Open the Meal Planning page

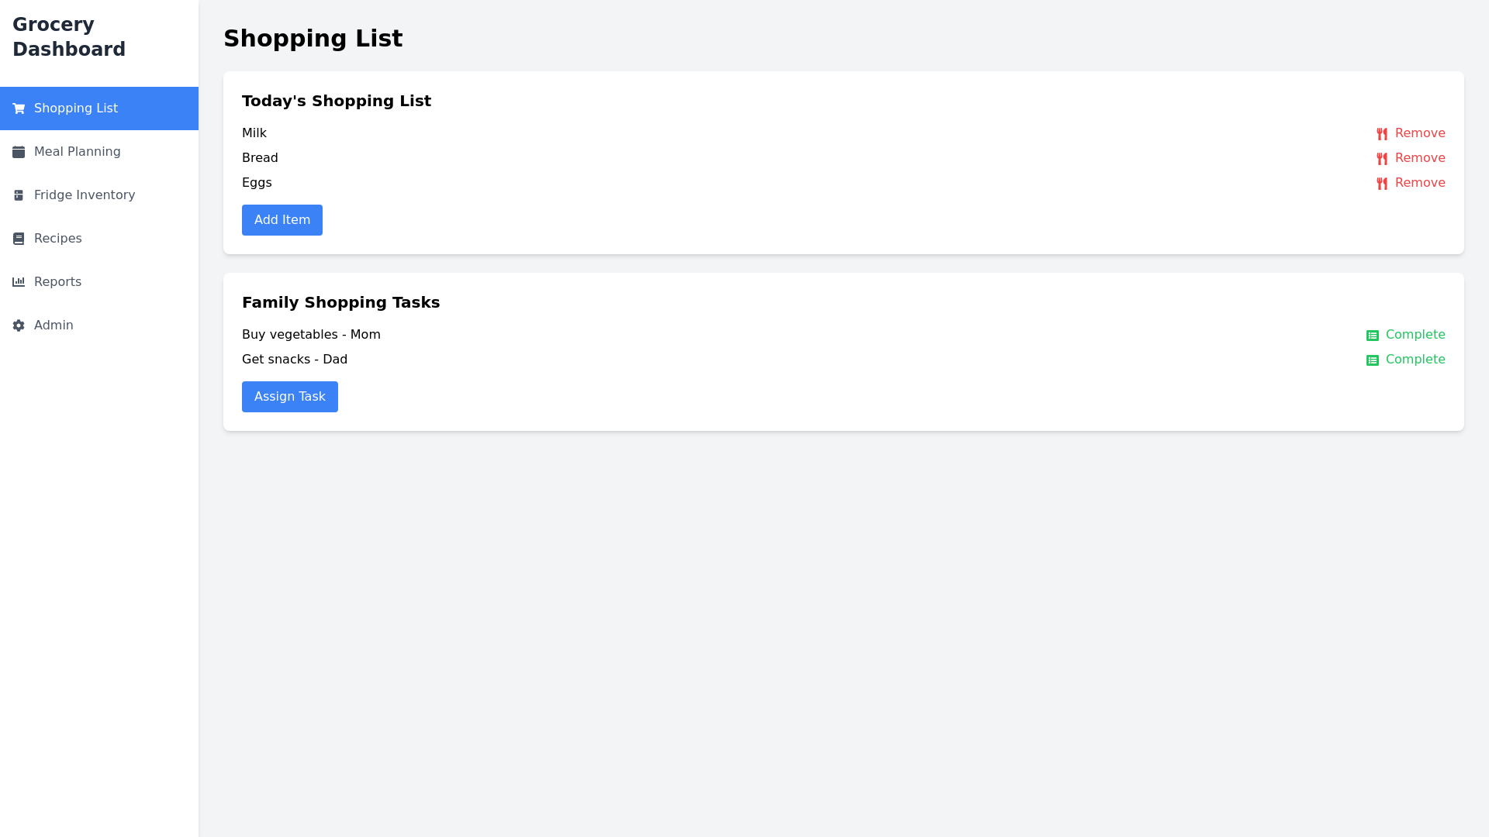click(x=78, y=152)
